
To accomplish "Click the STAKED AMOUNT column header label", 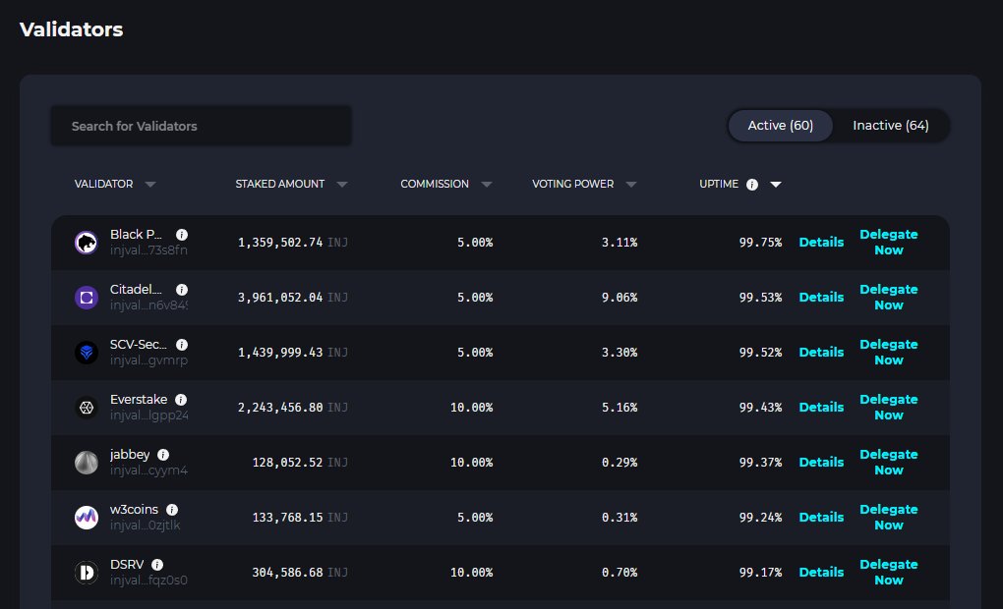I will click(x=279, y=184).
